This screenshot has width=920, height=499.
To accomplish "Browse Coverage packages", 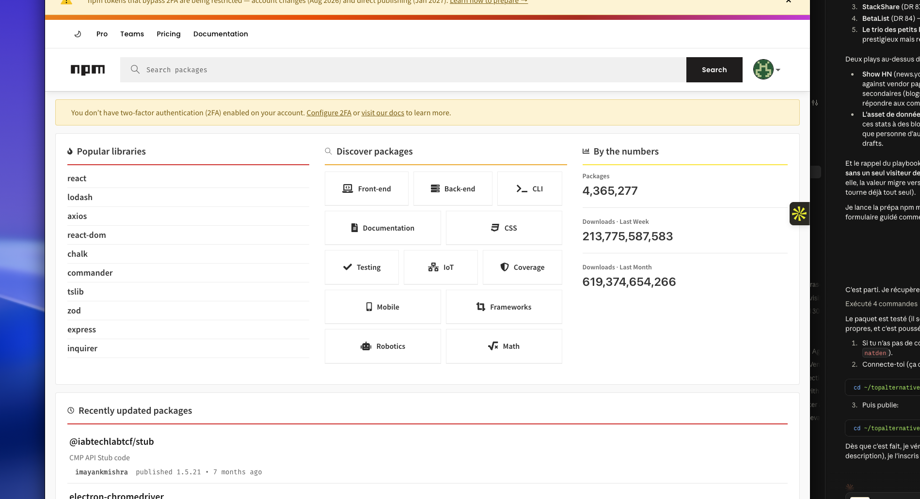I will click(x=523, y=267).
